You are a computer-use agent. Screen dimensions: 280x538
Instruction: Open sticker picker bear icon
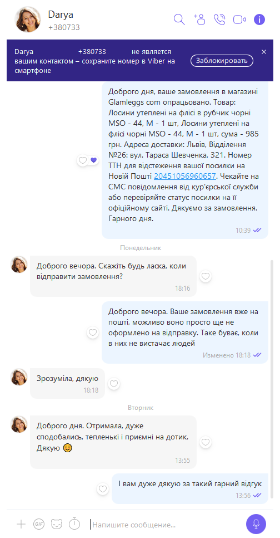coord(57,524)
